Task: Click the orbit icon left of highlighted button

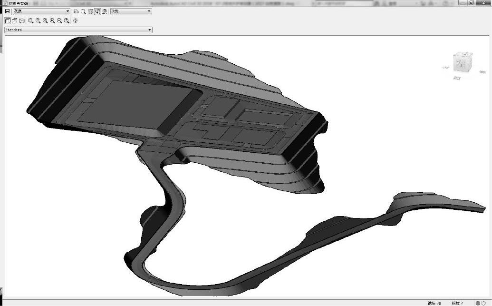Action: coord(90,11)
